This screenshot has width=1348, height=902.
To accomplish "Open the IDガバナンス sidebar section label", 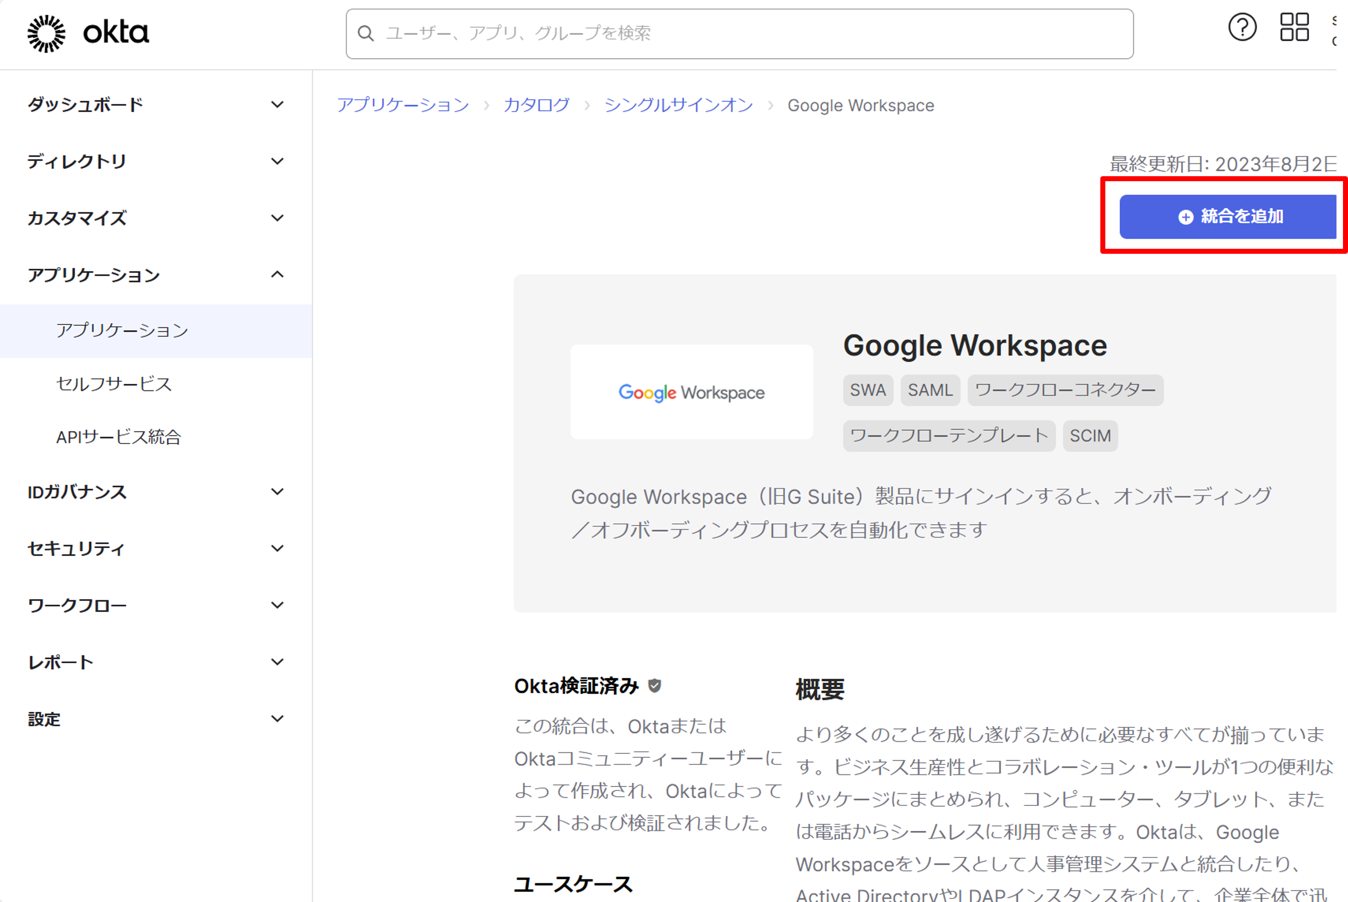I will (77, 492).
